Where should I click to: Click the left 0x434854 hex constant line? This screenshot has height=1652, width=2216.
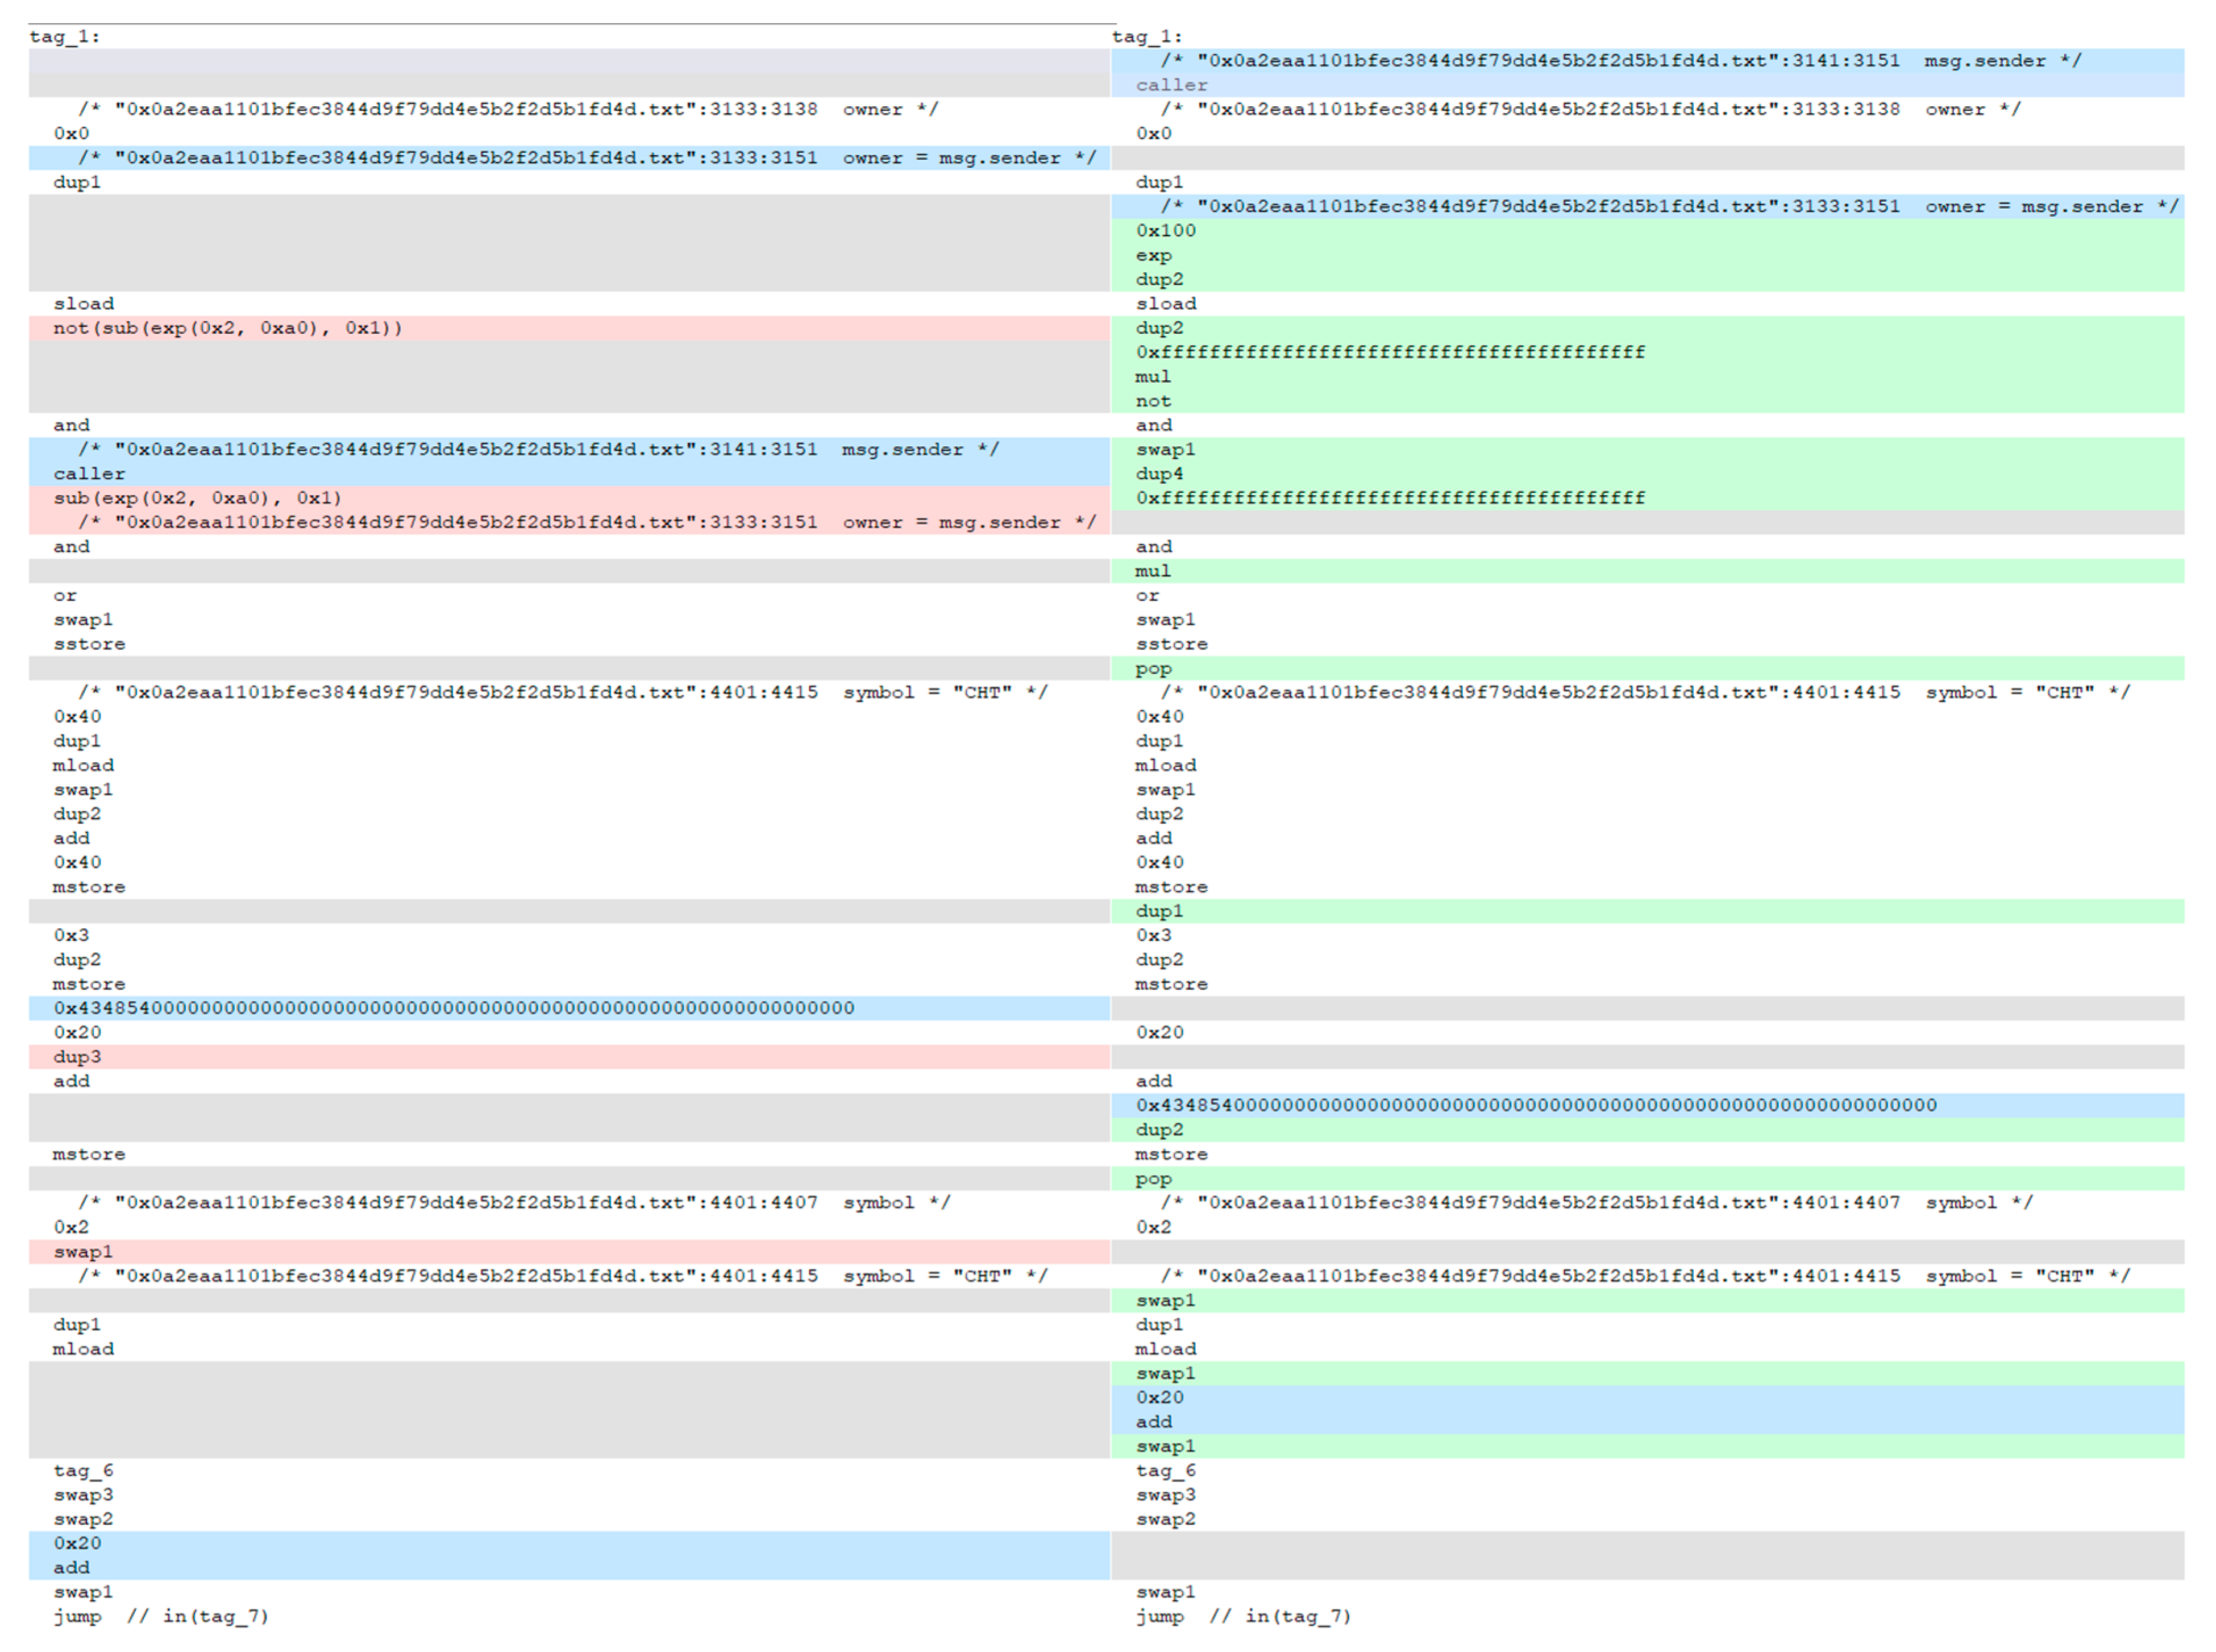click(x=454, y=1008)
